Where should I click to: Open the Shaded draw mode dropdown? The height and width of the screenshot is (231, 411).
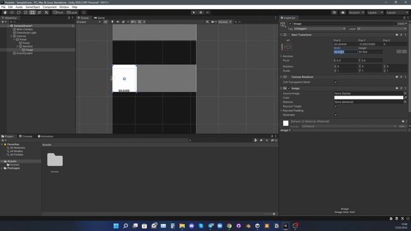[x=89, y=22]
